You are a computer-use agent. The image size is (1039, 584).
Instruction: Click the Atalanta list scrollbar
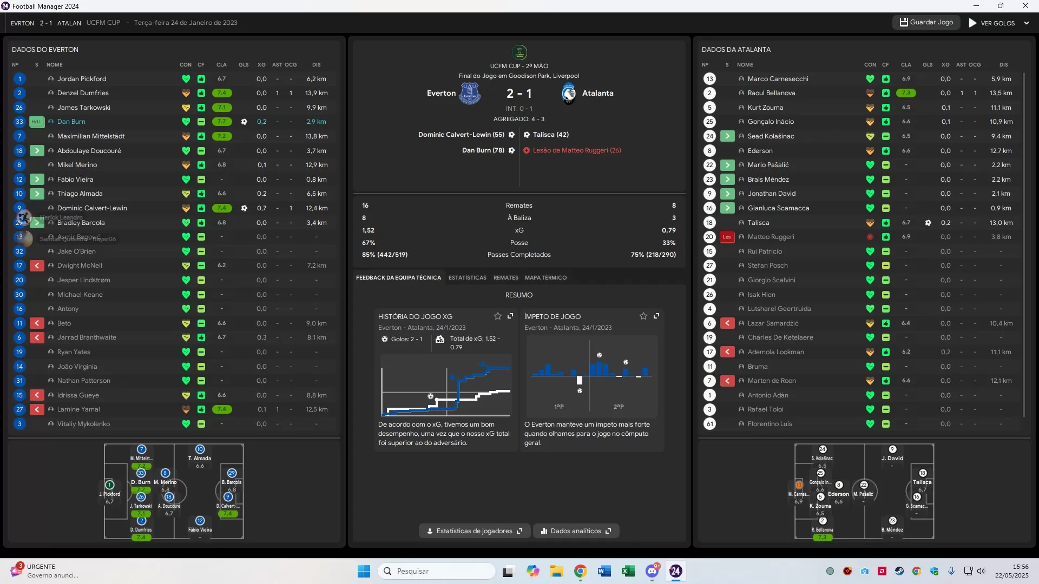point(1023,244)
